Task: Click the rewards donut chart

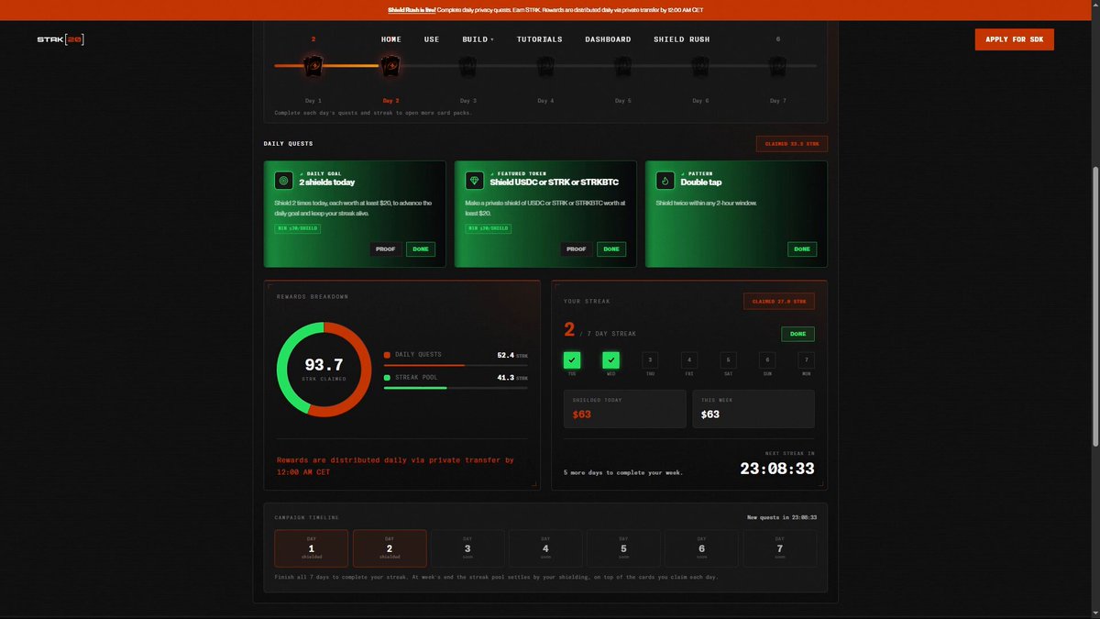Action: click(324, 370)
